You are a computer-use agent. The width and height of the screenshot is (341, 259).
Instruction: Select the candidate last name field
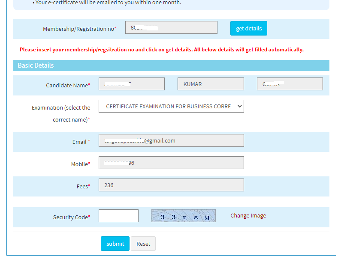[x=290, y=84]
